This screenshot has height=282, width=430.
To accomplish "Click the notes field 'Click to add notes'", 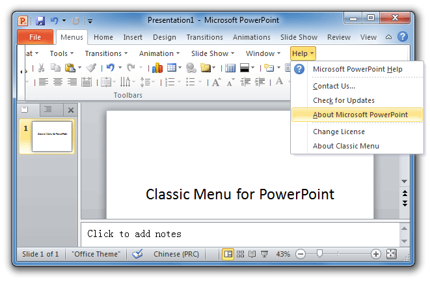I will pos(240,234).
